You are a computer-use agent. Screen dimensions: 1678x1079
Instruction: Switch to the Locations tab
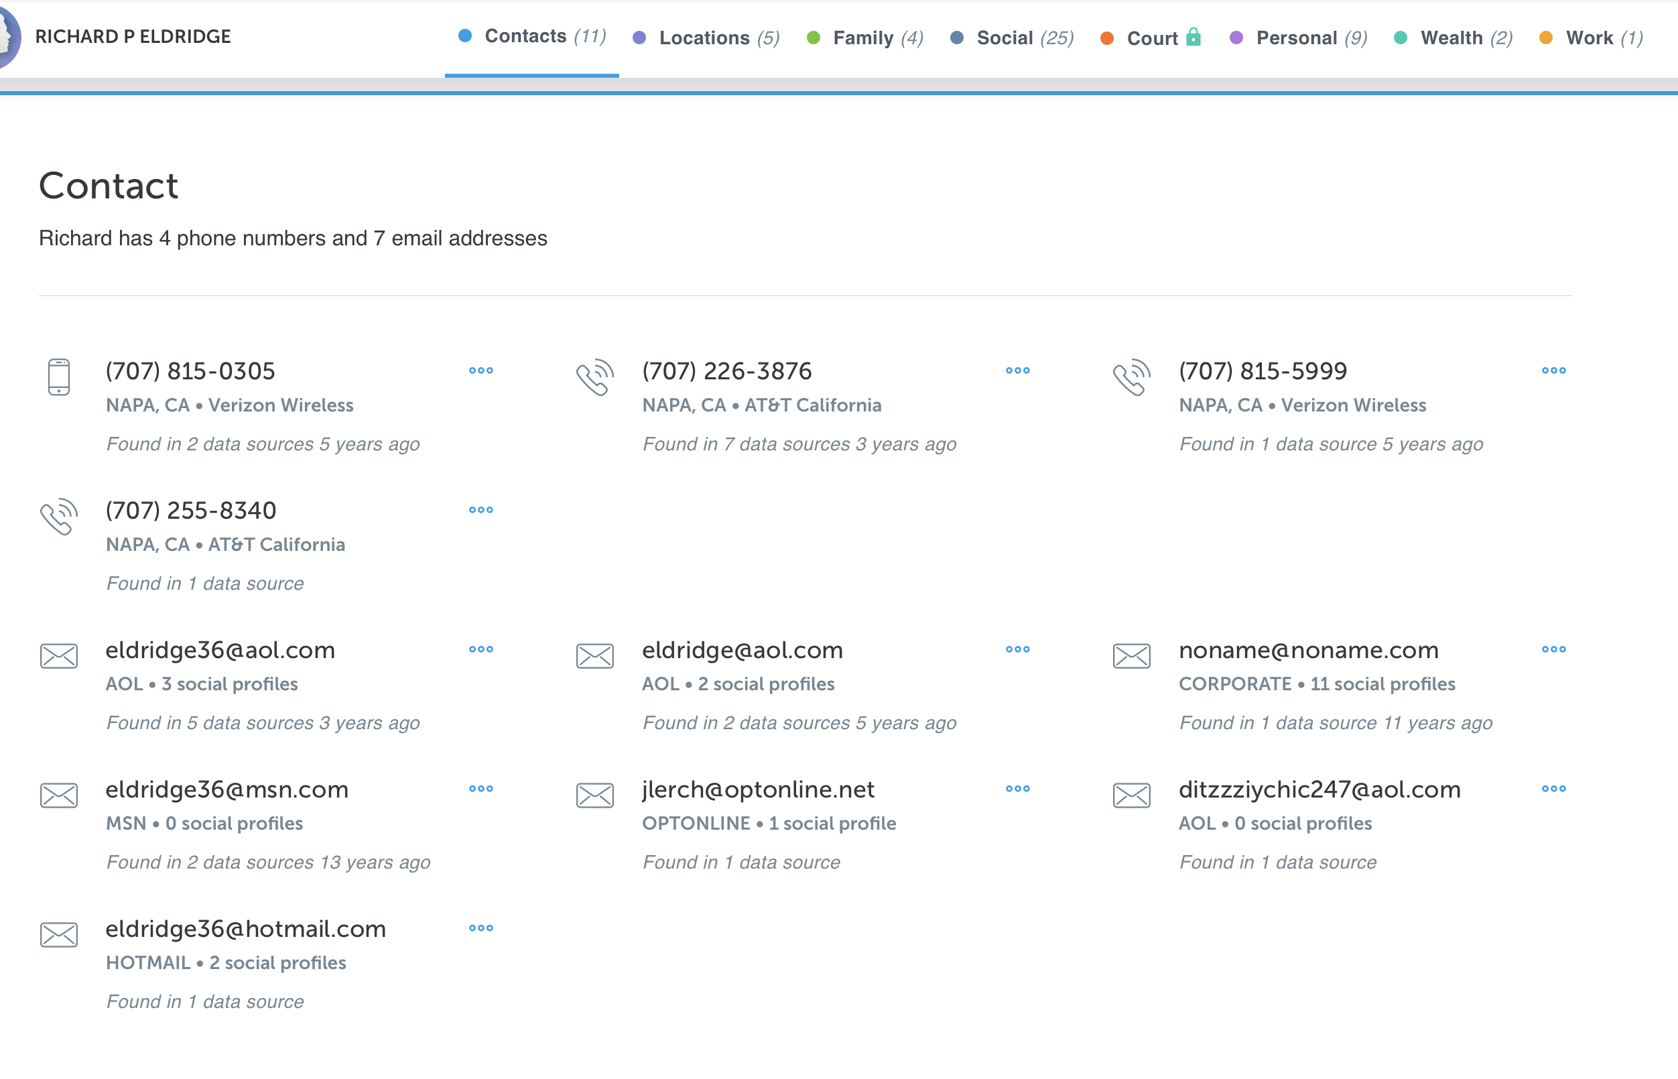tap(706, 38)
